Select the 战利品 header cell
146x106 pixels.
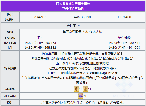[x=10, y=89]
